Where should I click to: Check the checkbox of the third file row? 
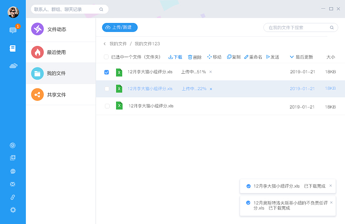106,106
